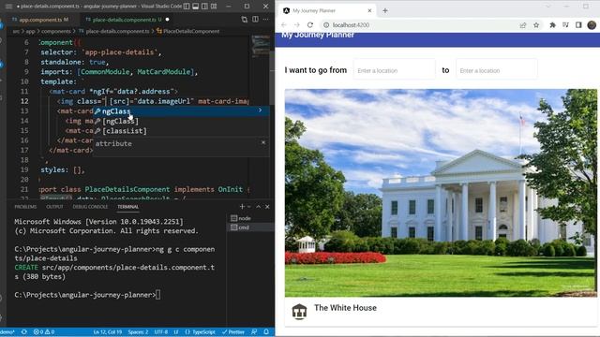Image resolution: width=600 pixels, height=337 pixels.
Task: Select ngClass autocomplete suggestion
Action: pyautogui.click(x=181, y=111)
